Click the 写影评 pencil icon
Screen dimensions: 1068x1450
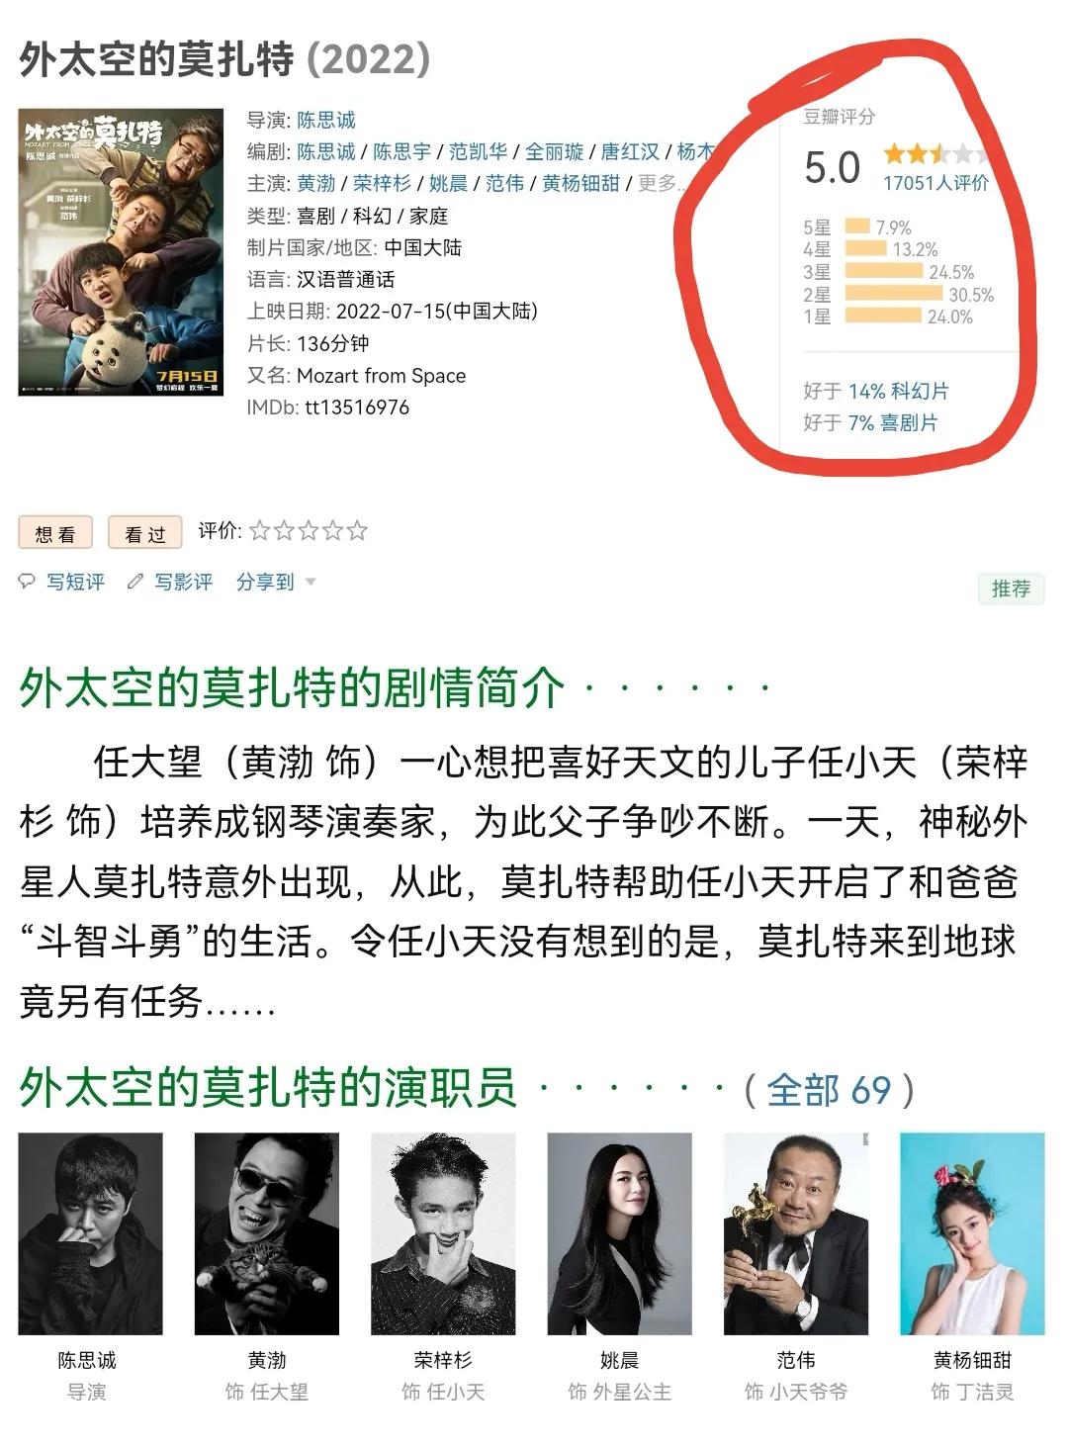(135, 582)
